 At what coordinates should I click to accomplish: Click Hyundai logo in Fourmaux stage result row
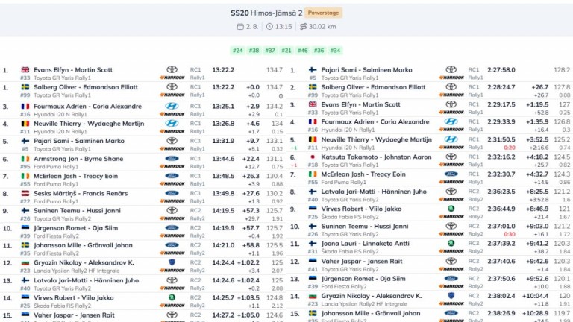[172, 106]
